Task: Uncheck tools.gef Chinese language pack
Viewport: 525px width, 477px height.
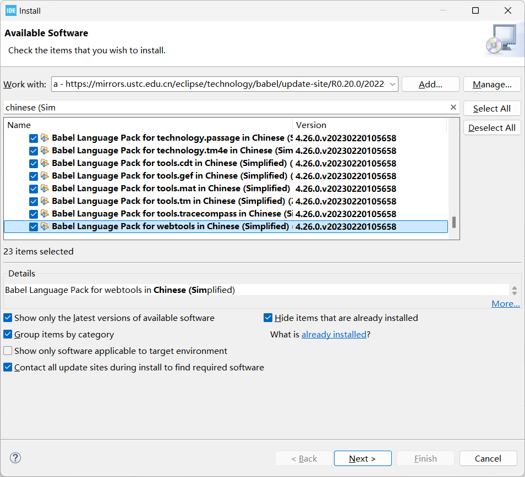Action: (x=34, y=176)
